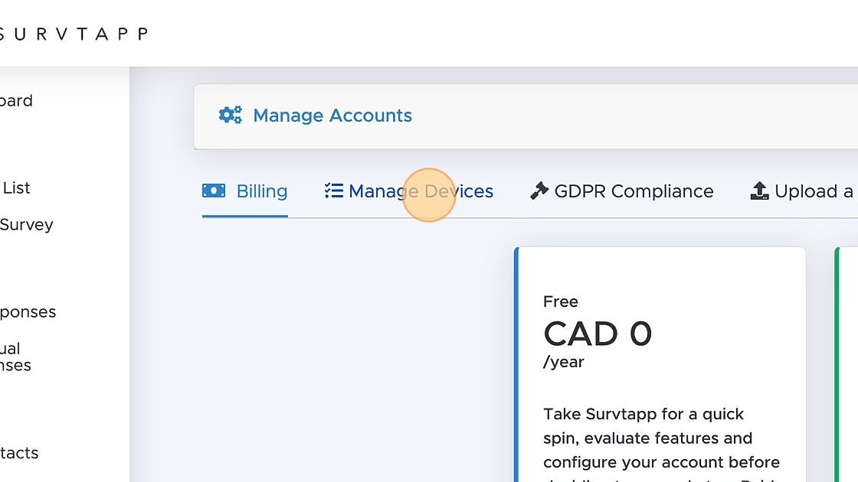This screenshot has width=858, height=482.
Task: Click the GDPR Compliance gavel icon
Action: (539, 191)
